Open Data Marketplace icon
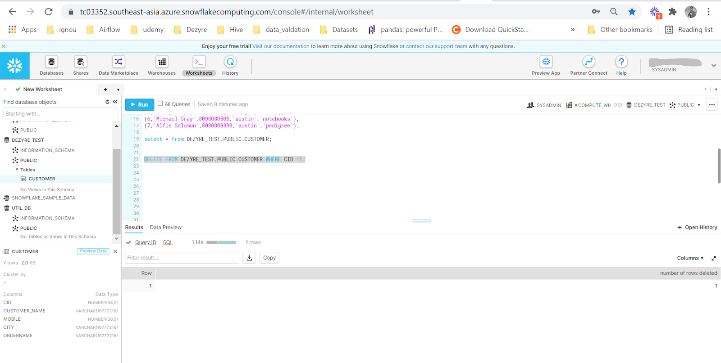Screen dimensions: 721x363 pos(119,62)
